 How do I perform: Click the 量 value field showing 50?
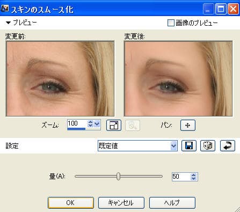point(181,177)
